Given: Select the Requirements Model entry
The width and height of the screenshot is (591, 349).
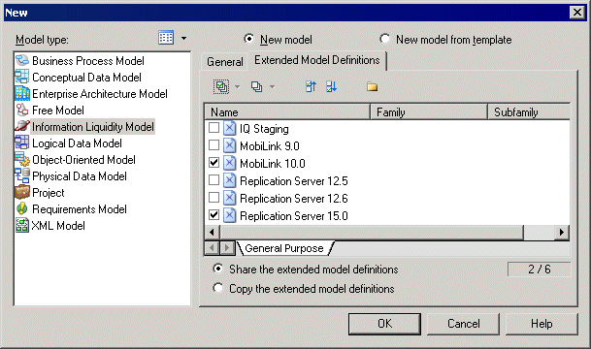Looking at the screenshot, I should pos(80,209).
